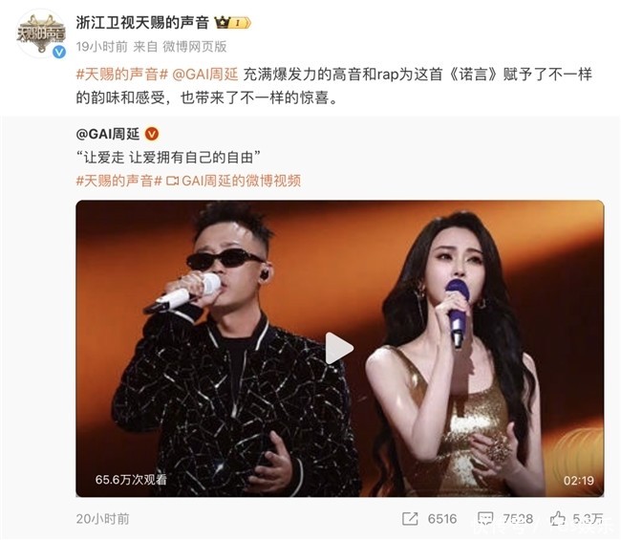This screenshot has width=621, height=540.
Task: Open the #天赐的声音# hashtag in quoted post
Action: [x=119, y=181]
